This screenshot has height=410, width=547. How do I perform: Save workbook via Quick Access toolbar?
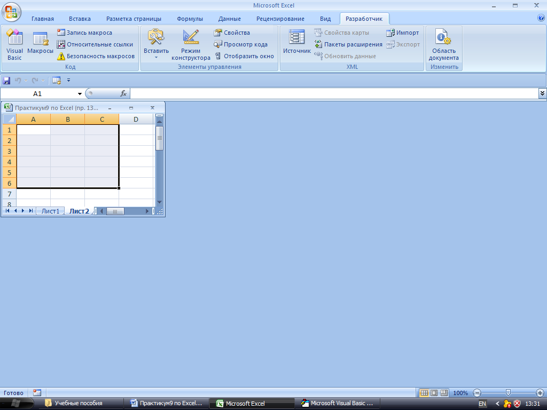[6, 81]
